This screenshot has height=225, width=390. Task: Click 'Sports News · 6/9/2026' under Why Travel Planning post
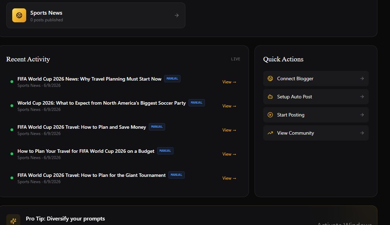[39, 85]
